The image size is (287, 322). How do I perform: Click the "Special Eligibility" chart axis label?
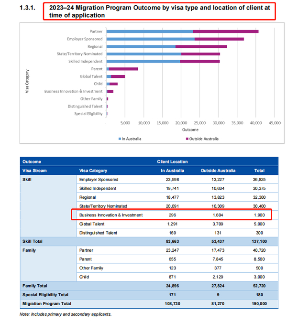point(88,114)
